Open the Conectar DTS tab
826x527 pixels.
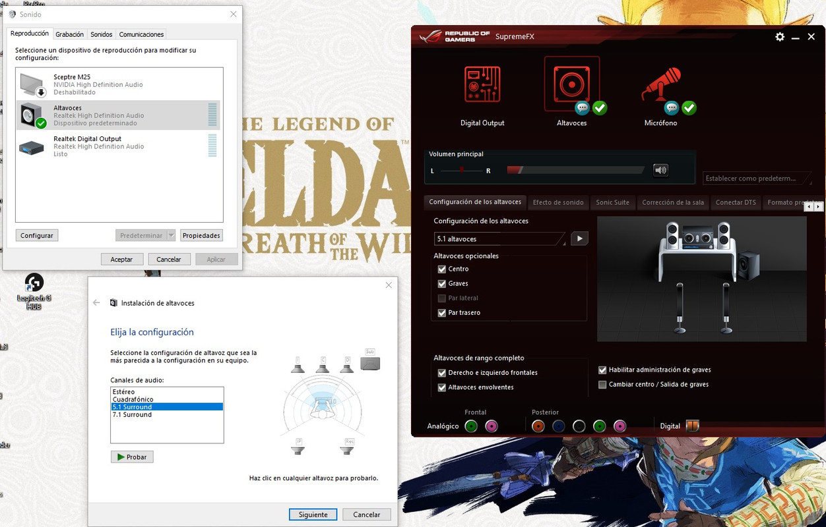click(736, 202)
